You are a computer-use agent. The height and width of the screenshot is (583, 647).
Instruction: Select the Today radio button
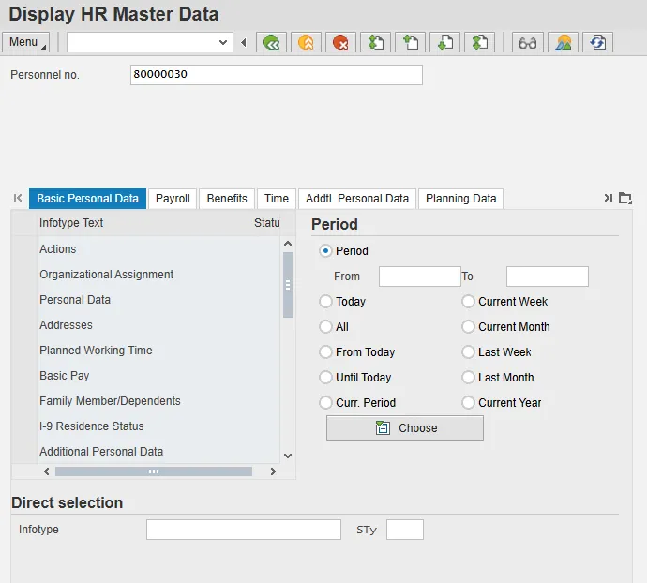[x=326, y=302]
